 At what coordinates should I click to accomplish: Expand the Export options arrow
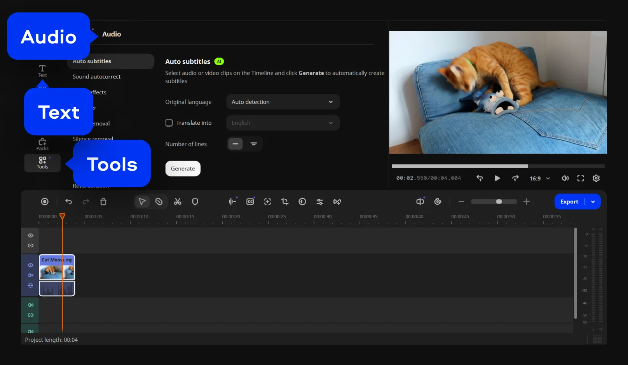[x=593, y=202]
